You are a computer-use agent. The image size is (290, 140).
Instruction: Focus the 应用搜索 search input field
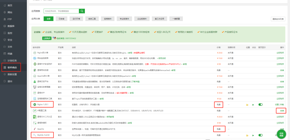61,11
